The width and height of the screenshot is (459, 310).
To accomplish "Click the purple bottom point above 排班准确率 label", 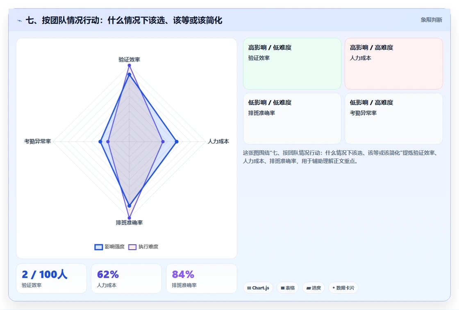I will (129, 218).
